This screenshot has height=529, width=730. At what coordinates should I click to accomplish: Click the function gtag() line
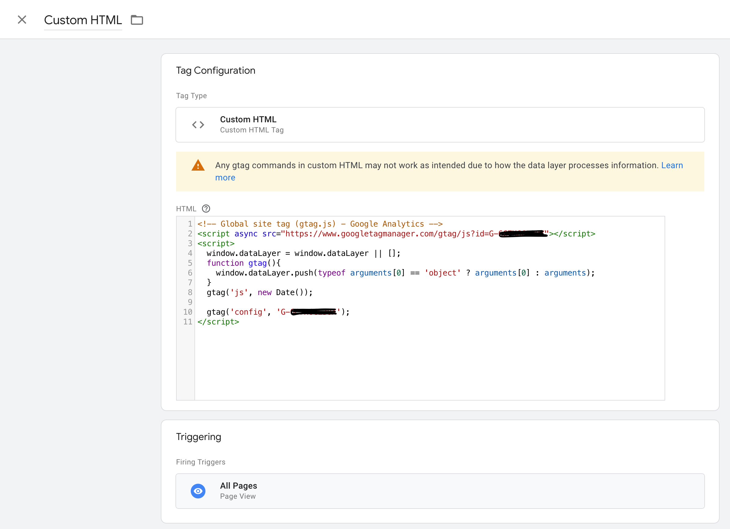click(x=243, y=263)
